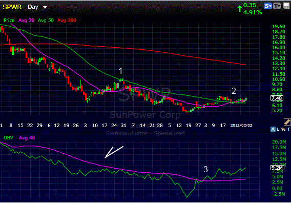This screenshot has height=203, width=291.
Task: Click the 7.48 current price marker
Action: 277,98
